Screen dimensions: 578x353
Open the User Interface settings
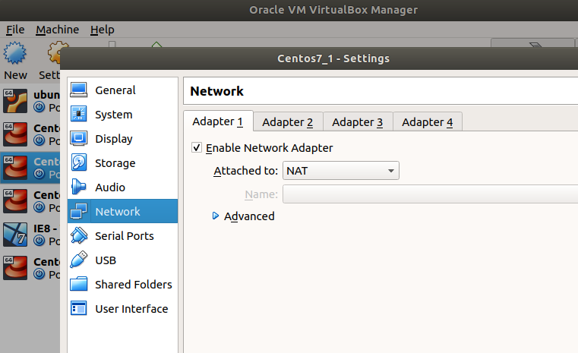point(131,309)
